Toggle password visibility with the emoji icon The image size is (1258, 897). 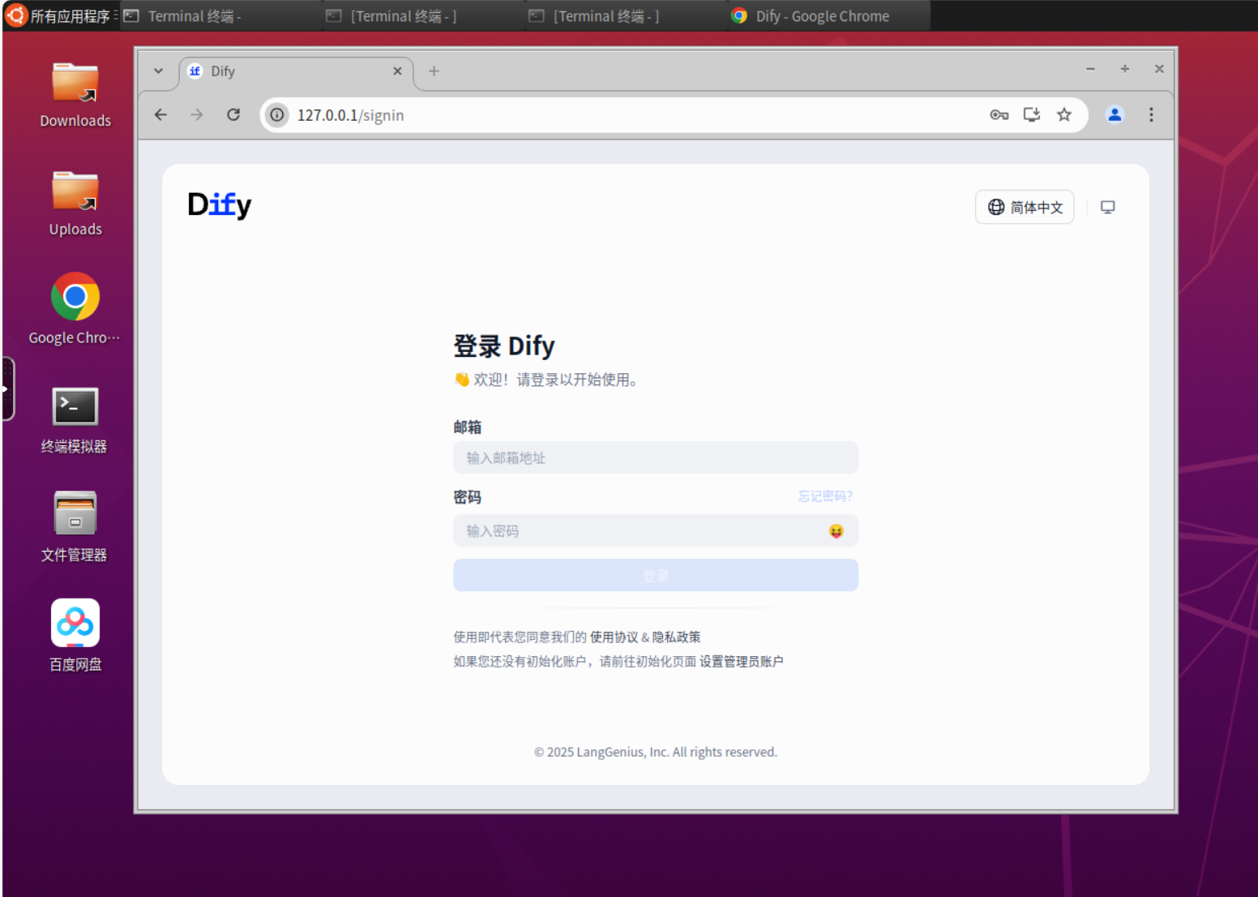coord(836,531)
